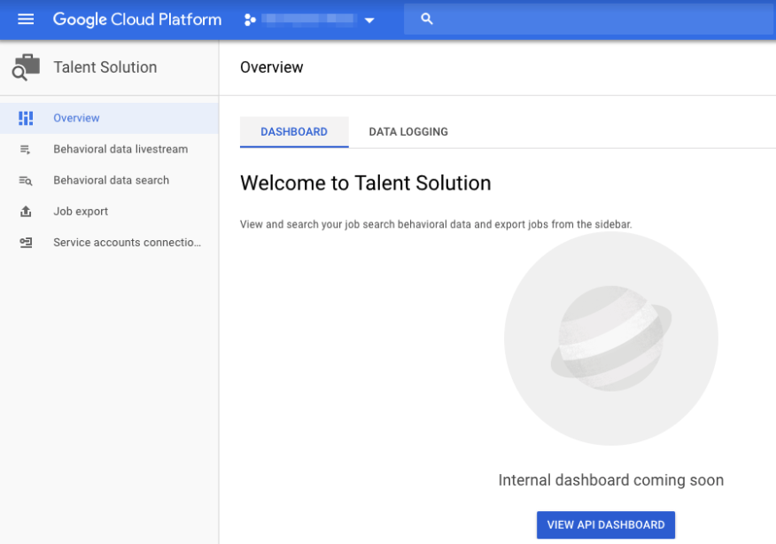Expand the project selector dropdown arrow

pos(369,20)
